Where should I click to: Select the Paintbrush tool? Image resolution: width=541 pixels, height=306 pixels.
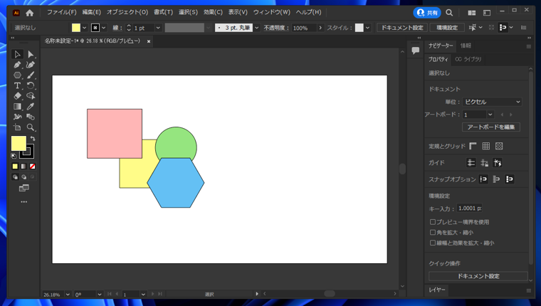(31, 75)
